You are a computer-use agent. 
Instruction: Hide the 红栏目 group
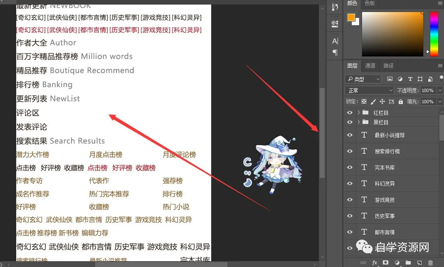pyautogui.click(x=350, y=112)
